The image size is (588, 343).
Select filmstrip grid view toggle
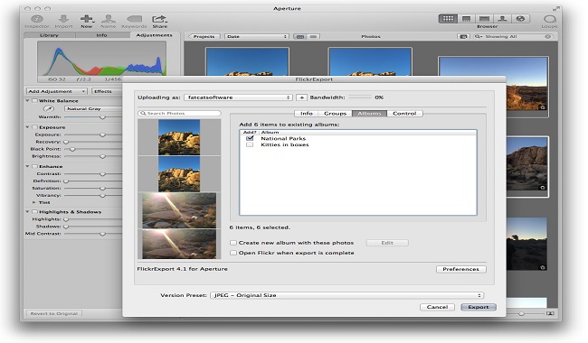(300, 36)
